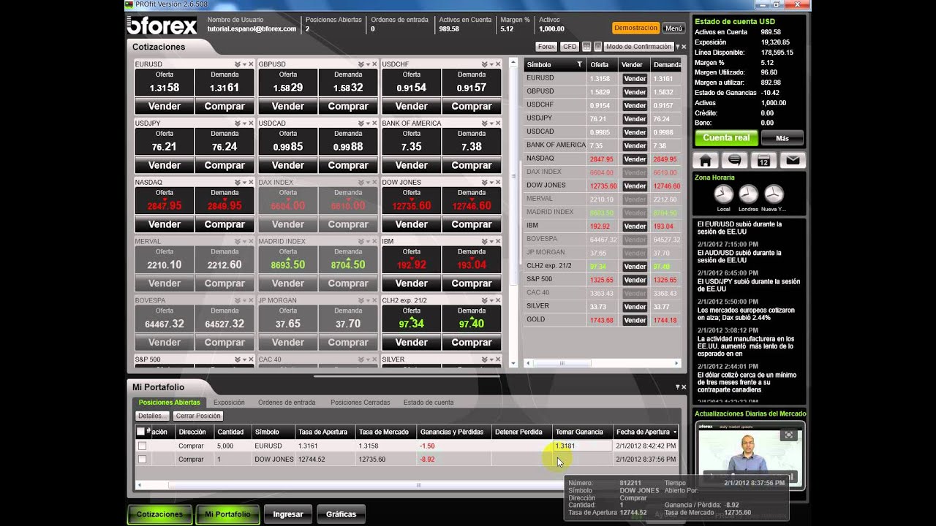The image size is (936, 526).
Task: Expand EURUSD tile double-chevron
Action: tap(238, 64)
